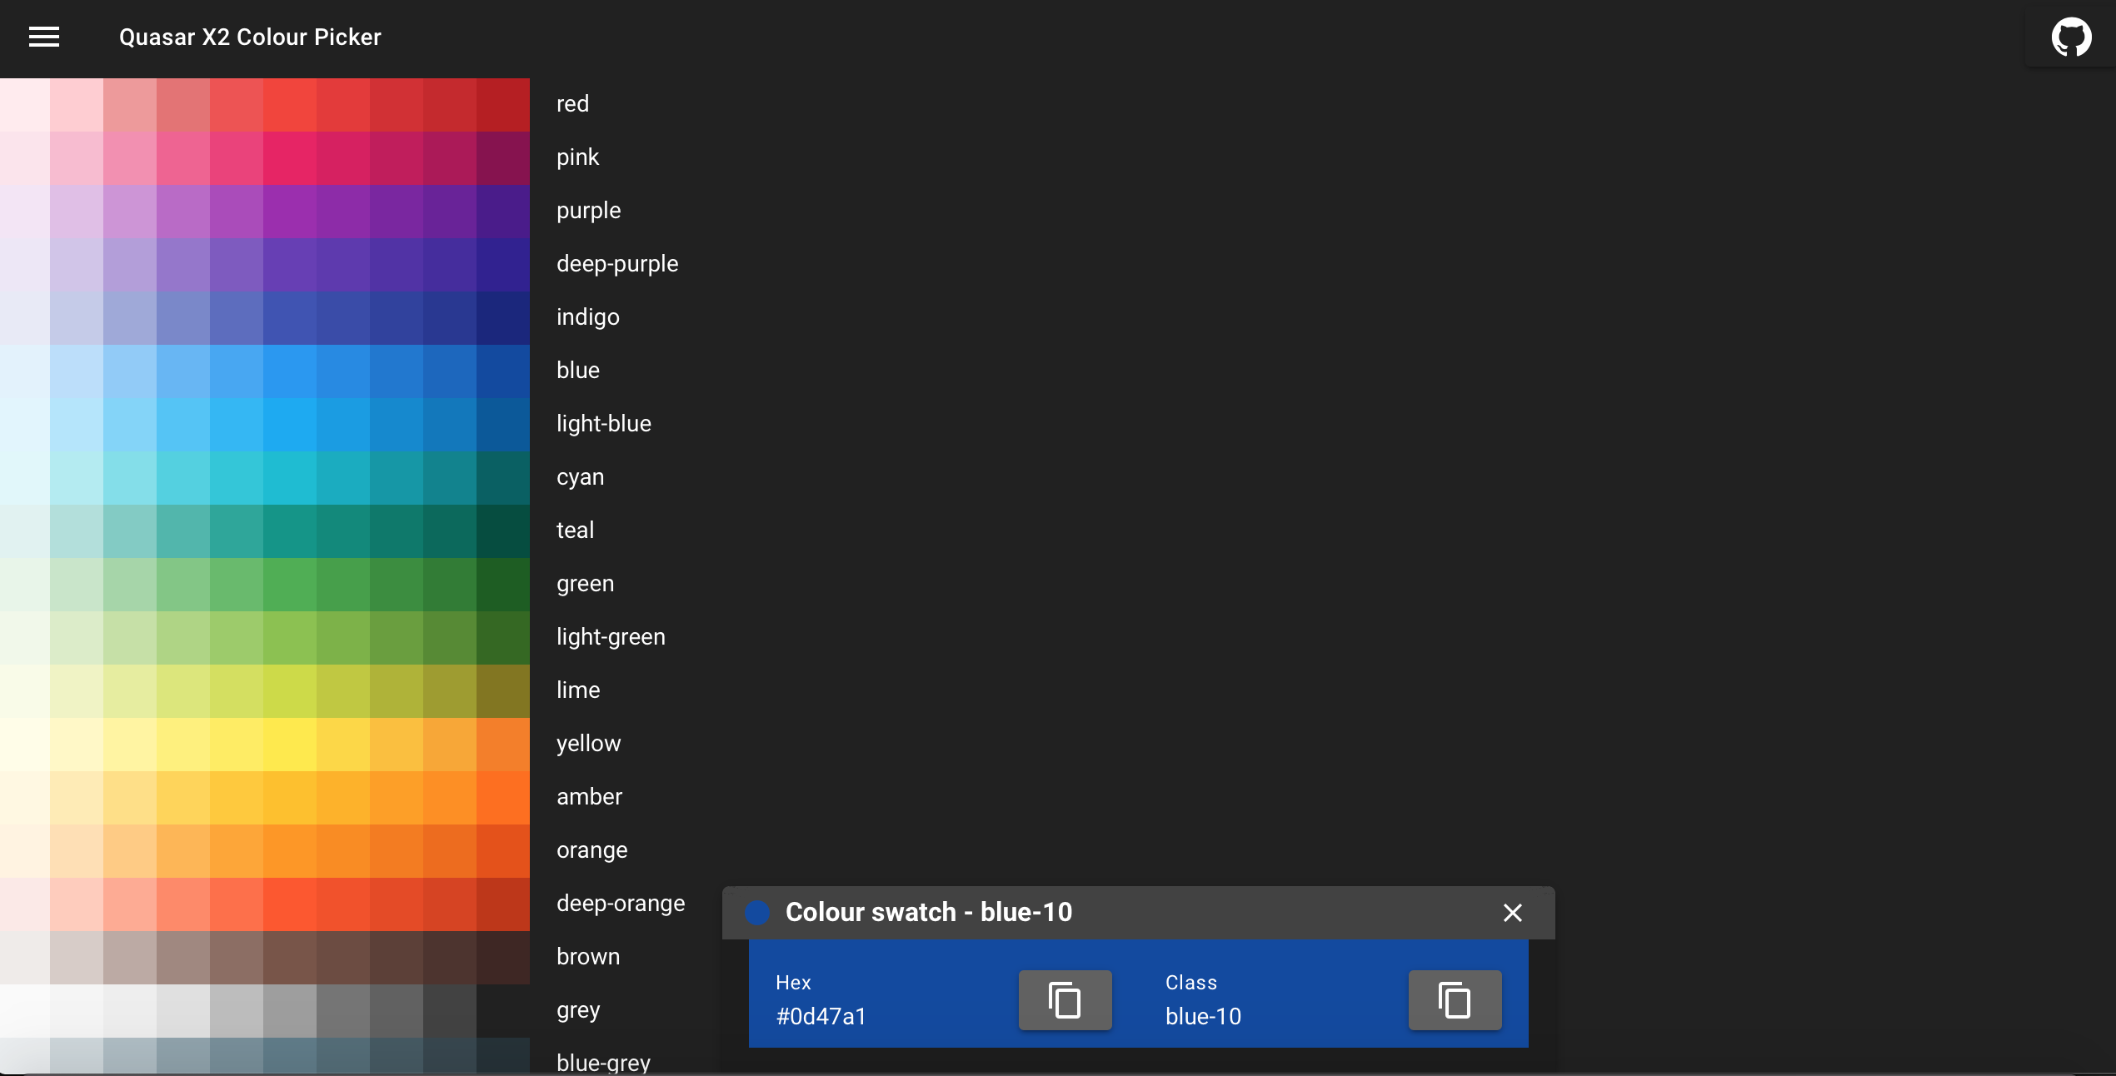Open the navigation drawer menu
Screen dimensions: 2116x1076
click(44, 37)
